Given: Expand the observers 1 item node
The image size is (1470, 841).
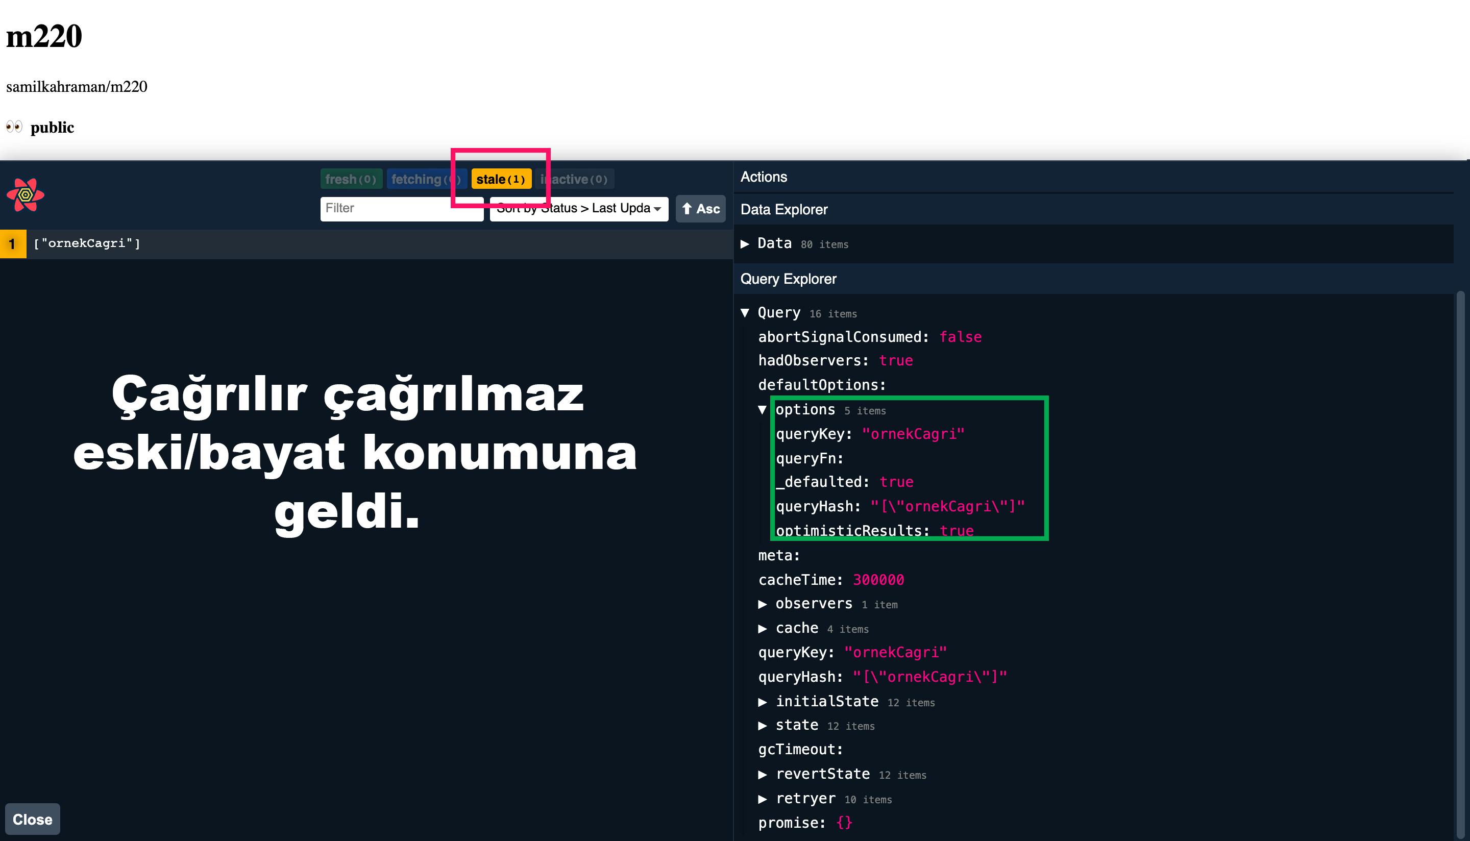Looking at the screenshot, I should coord(828,604).
